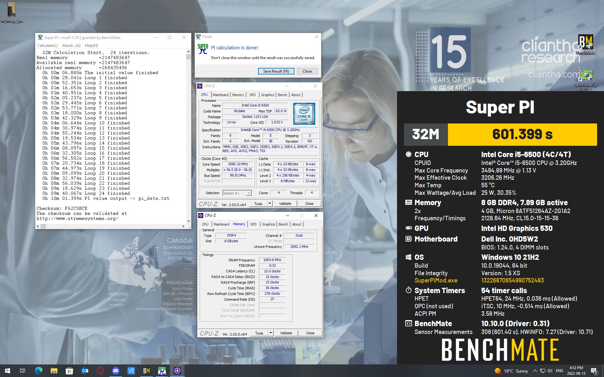Open About...(A) menu in Super PI

pyautogui.click(x=71, y=46)
